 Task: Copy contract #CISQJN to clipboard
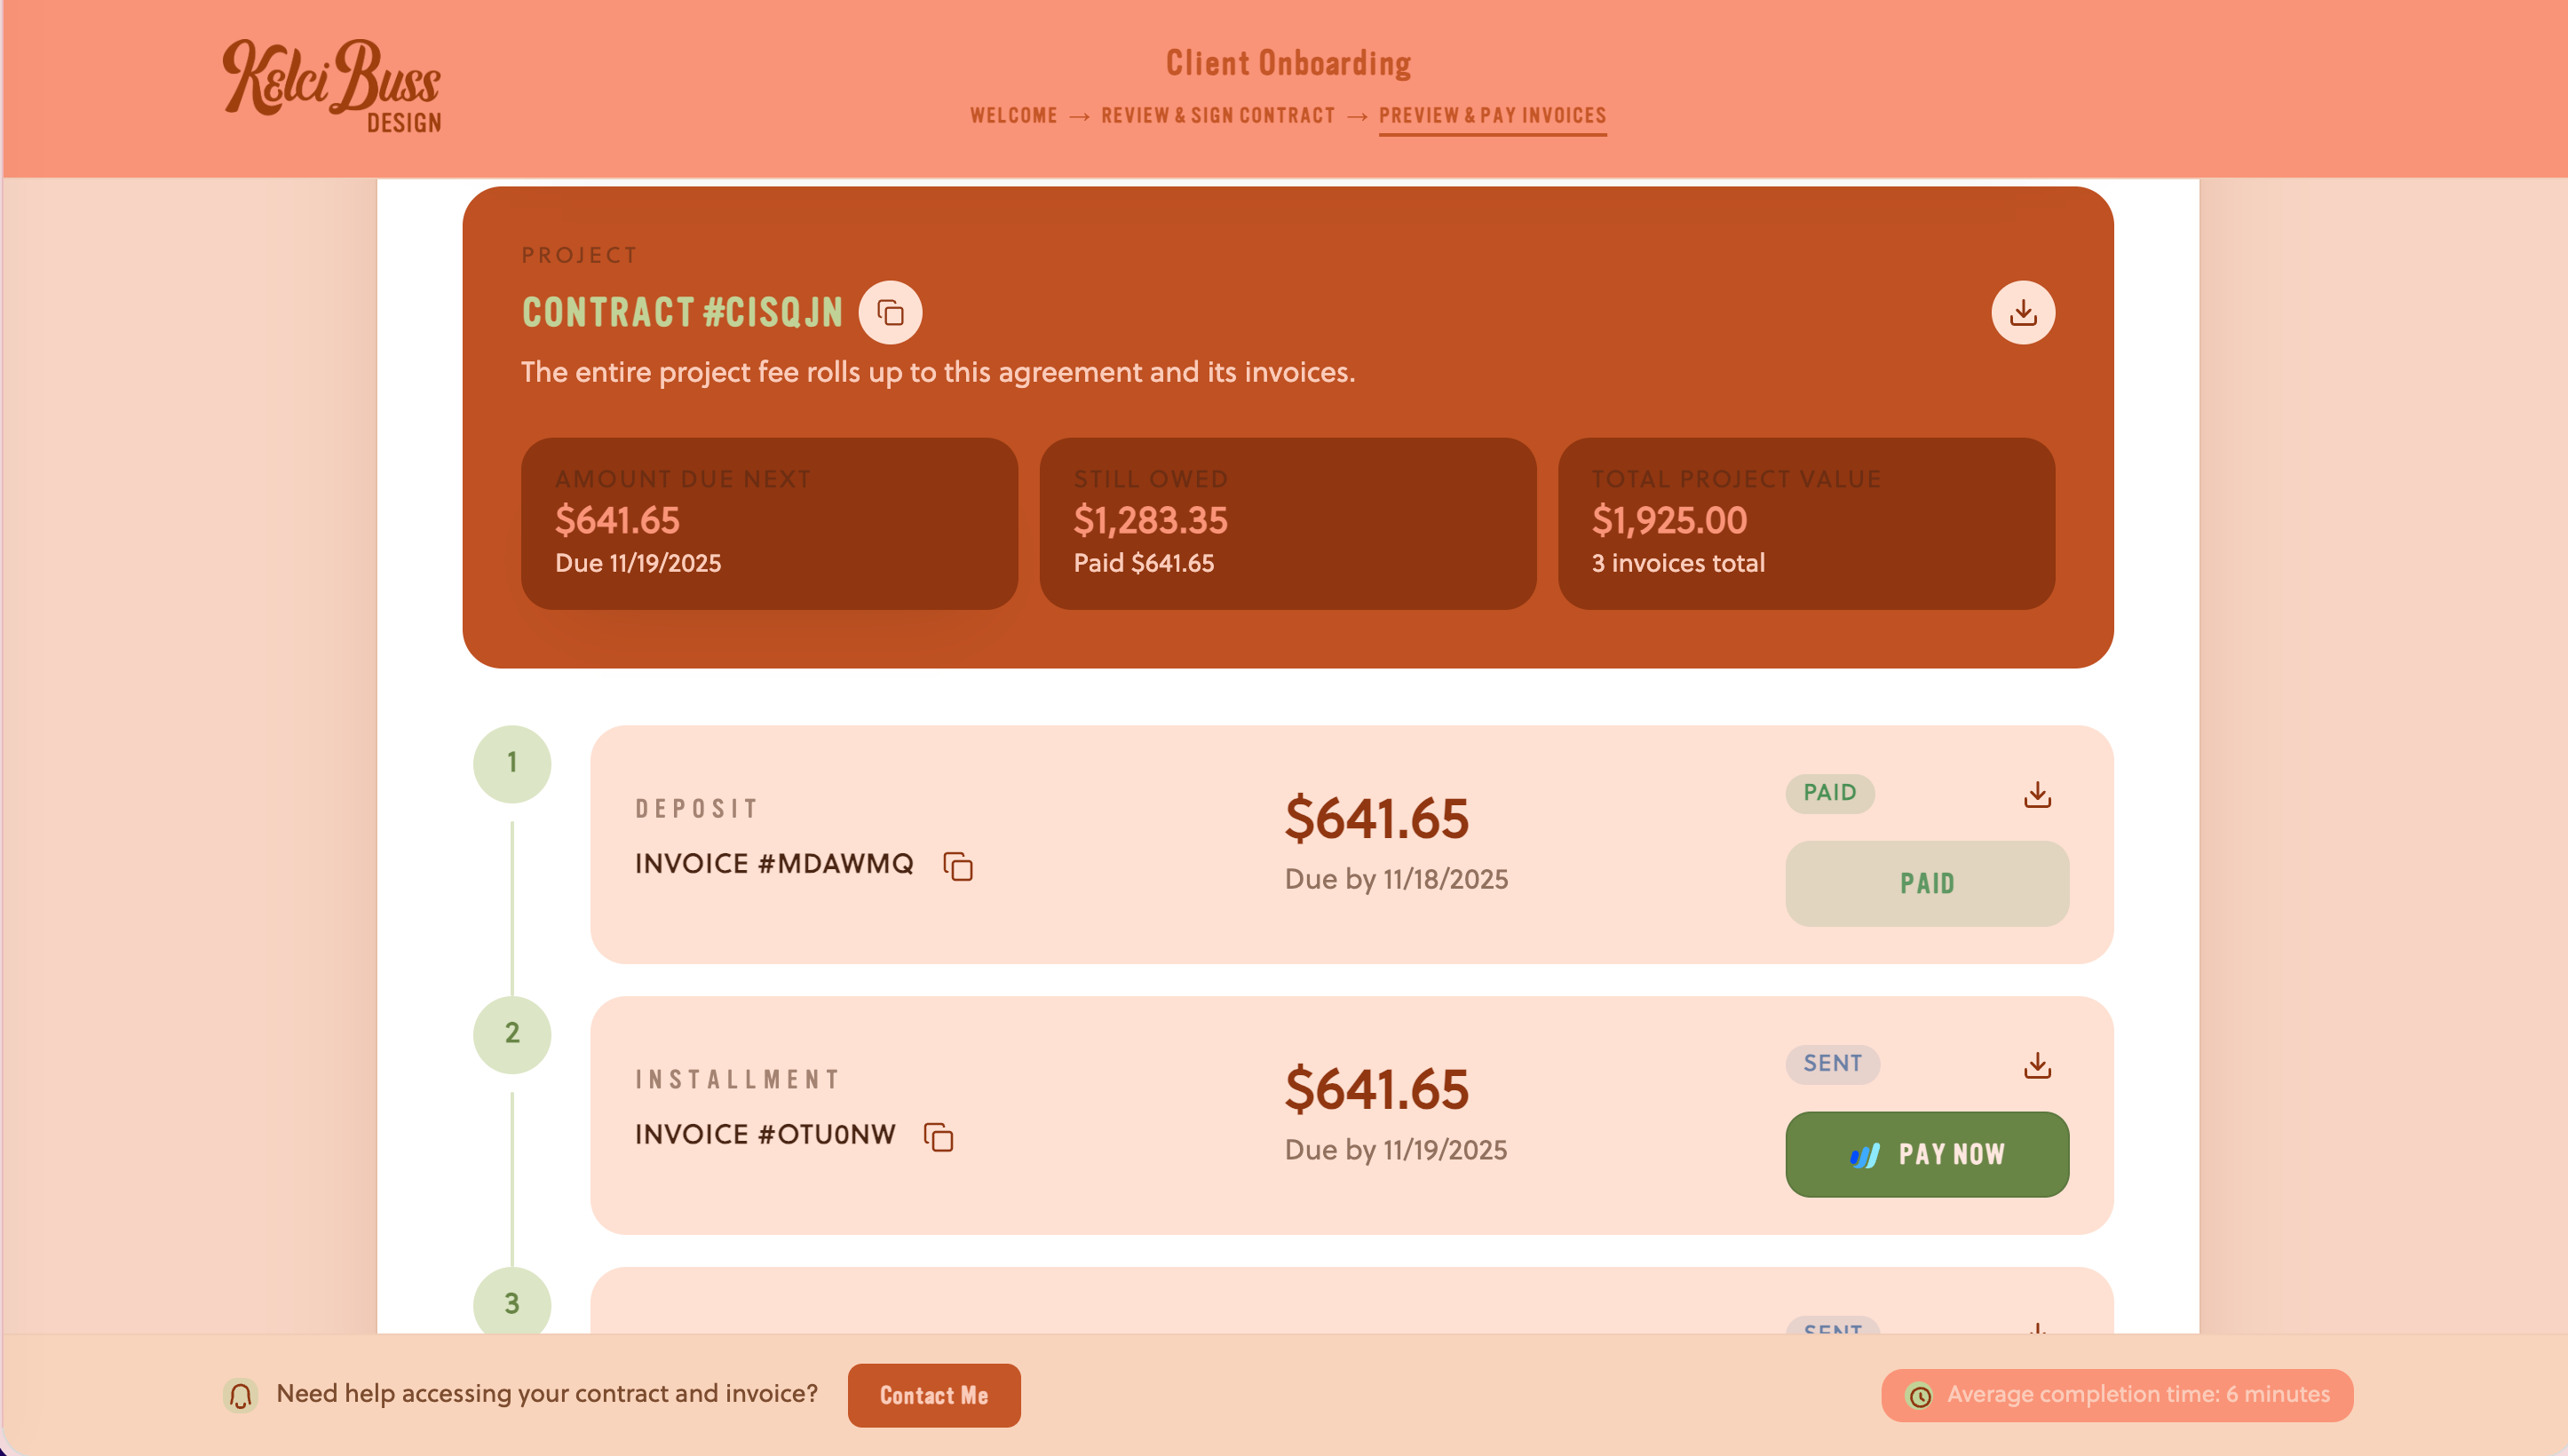pos(889,312)
